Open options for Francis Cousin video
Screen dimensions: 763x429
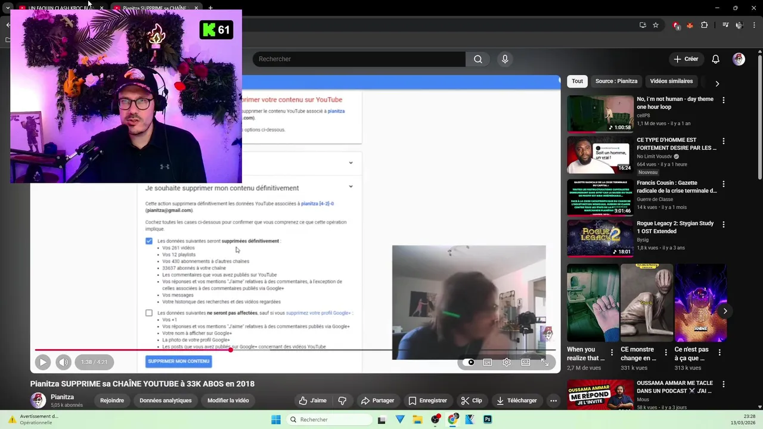724,184
